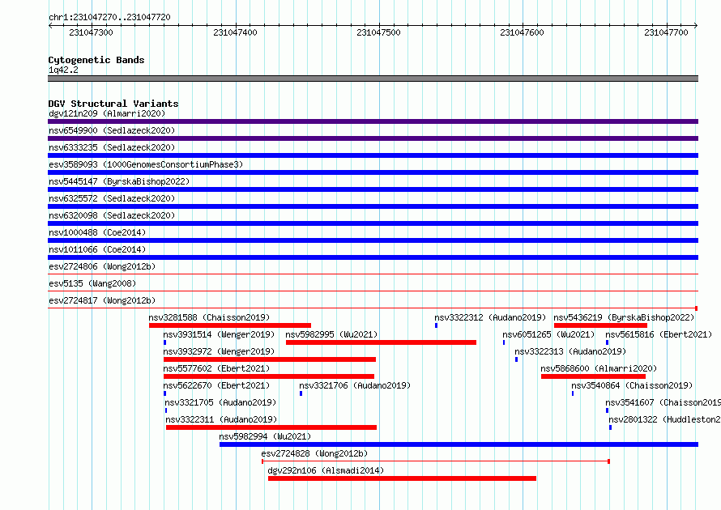
Task: Open nsv3322311 (Audano2019) label
Action: point(221,419)
